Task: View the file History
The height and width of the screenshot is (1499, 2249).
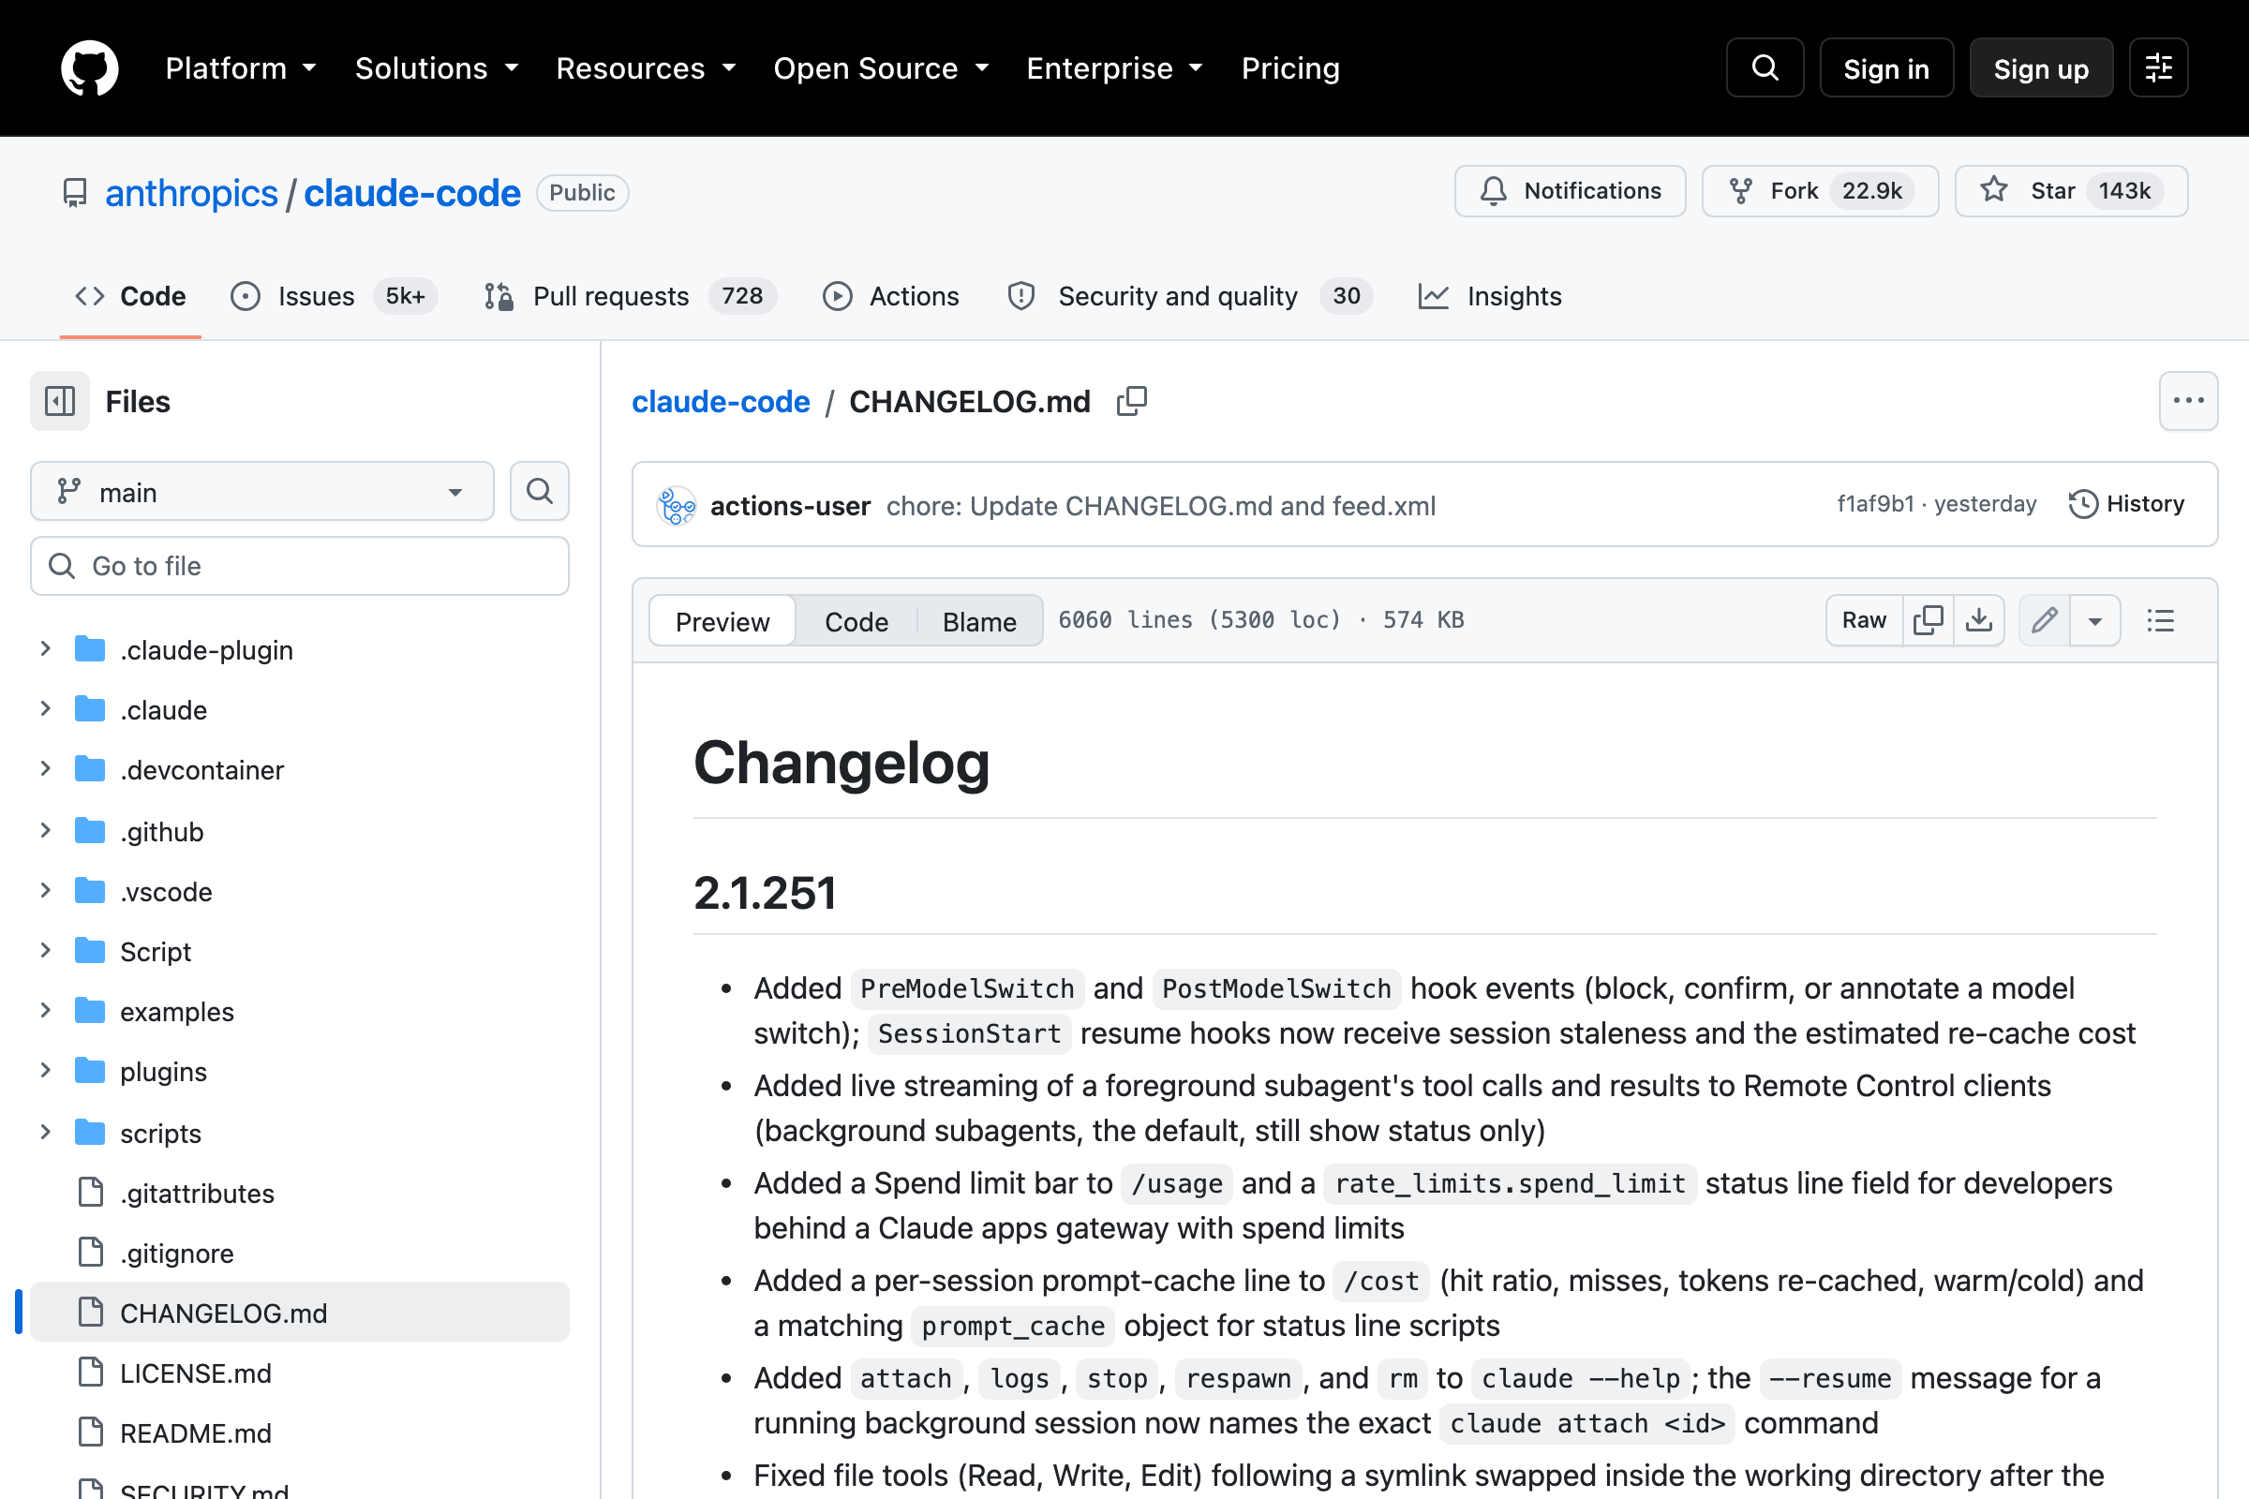Action: [x=2126, y=504]
